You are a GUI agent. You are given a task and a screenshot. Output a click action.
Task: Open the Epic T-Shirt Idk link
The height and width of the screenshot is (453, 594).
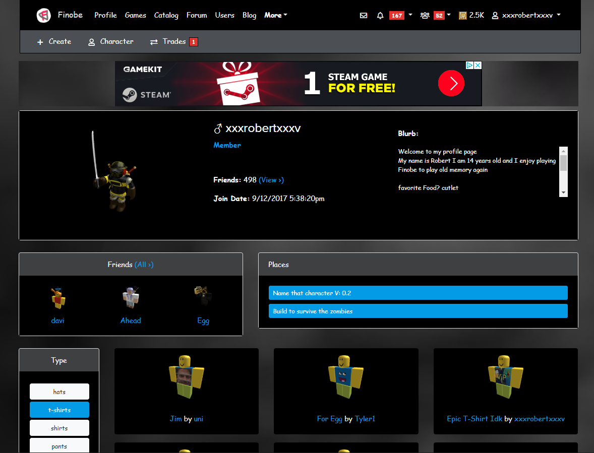click(x=474, y=419)
